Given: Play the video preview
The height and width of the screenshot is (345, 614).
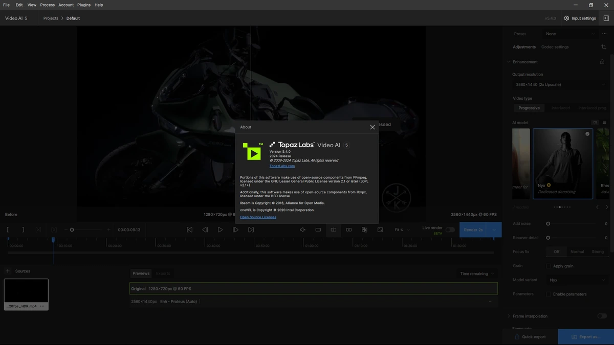Looking at the screenshot, I should click(x=220, y=230).
